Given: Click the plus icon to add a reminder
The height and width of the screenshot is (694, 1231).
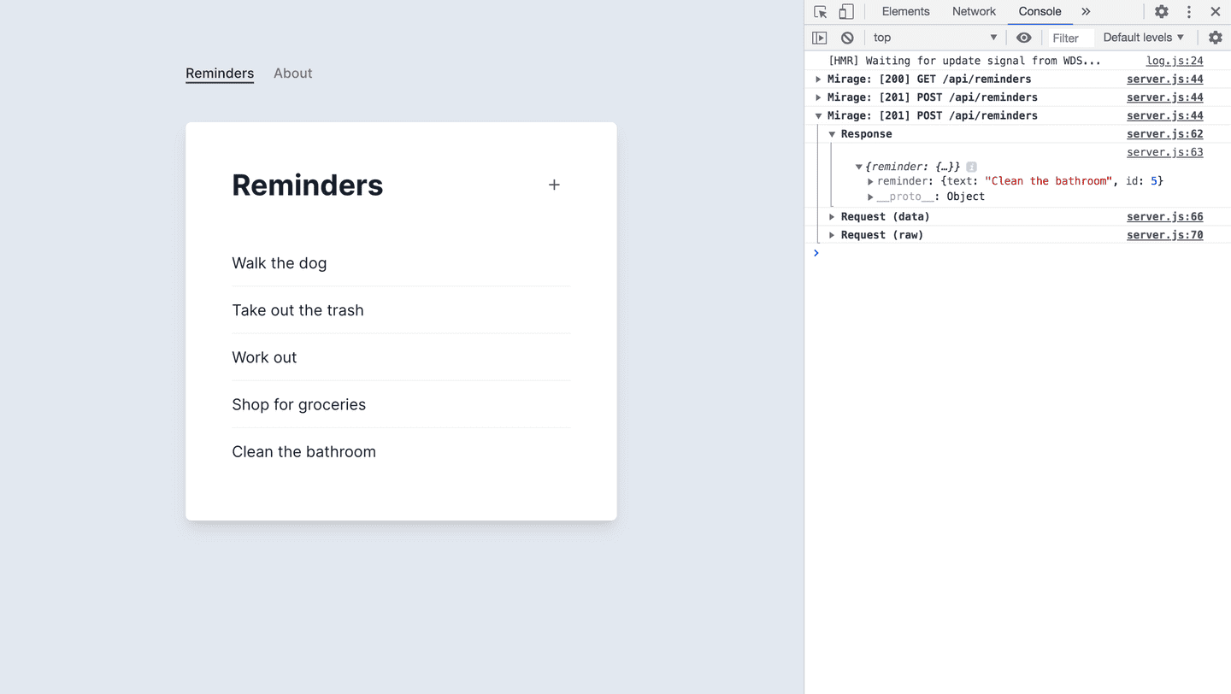Looking at the screenshot, I should [x=554, y=184].
